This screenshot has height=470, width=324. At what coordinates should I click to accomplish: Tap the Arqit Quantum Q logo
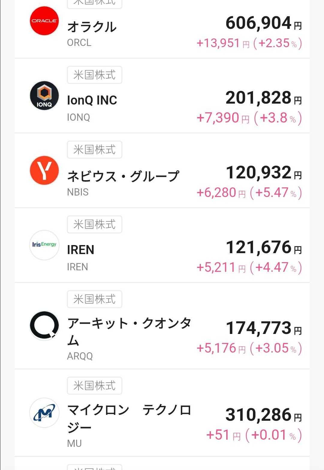coord(44,326)
